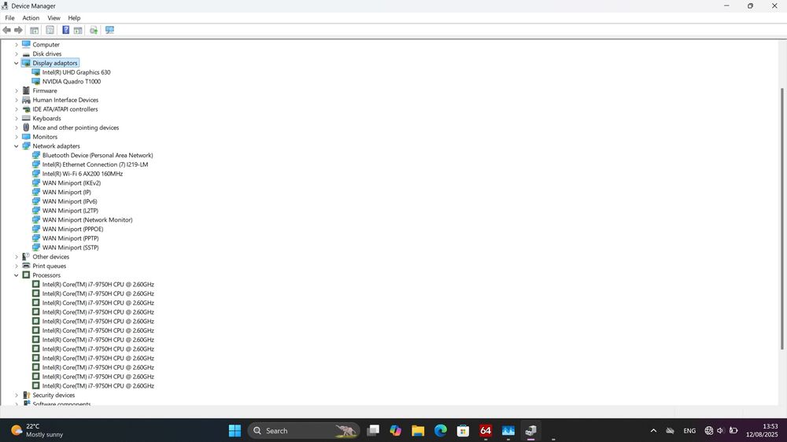Click the Print queues printer icon

click(x=26, y=266)
